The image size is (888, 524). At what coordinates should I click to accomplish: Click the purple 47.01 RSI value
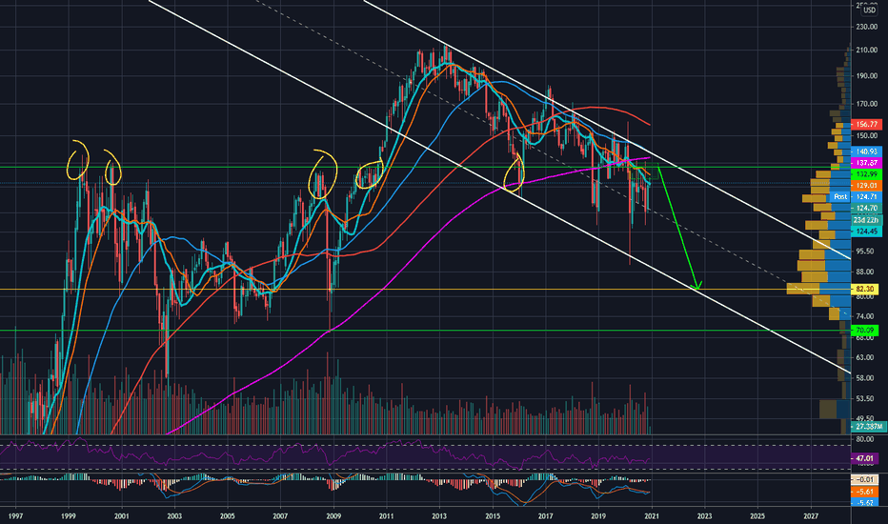[x=864, y=457]
